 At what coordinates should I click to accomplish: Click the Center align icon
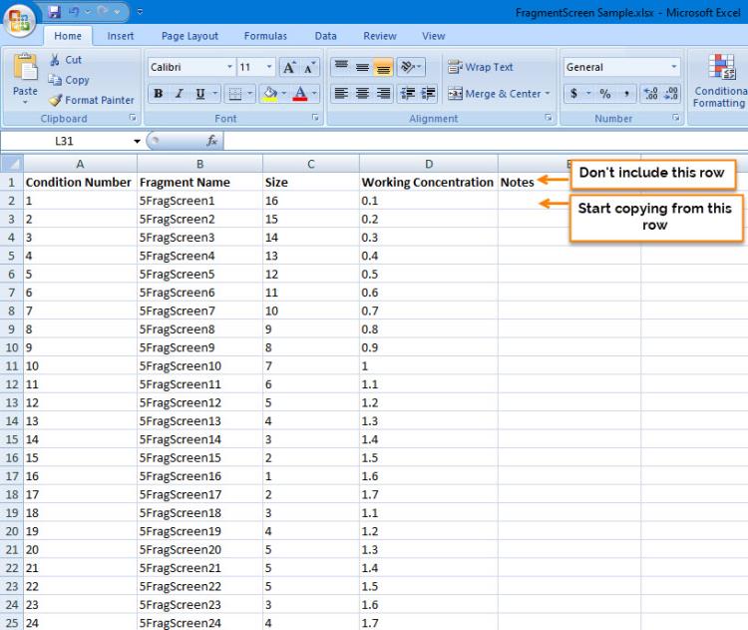point(362,94)
